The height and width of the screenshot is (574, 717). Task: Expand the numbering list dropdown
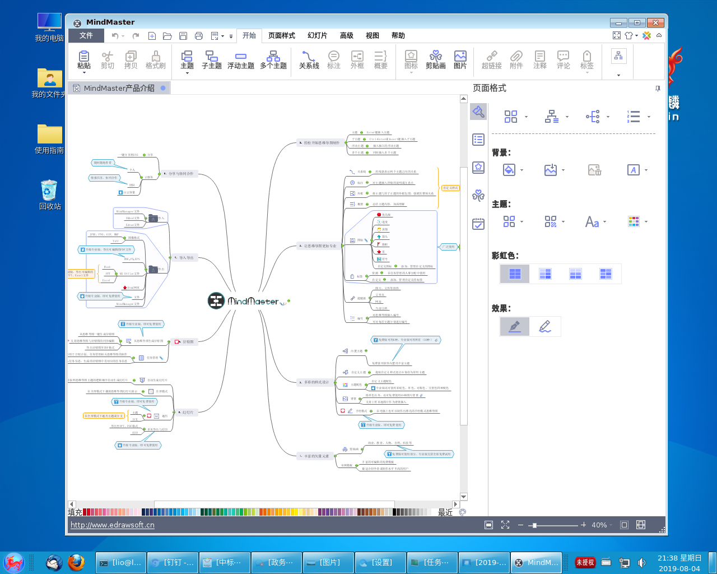coord(638,117)
